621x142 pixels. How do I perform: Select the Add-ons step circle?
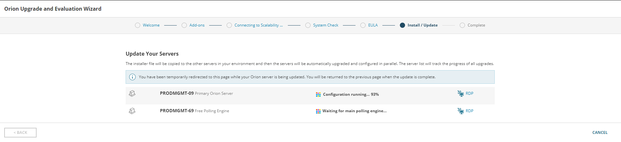pos(184,25)
